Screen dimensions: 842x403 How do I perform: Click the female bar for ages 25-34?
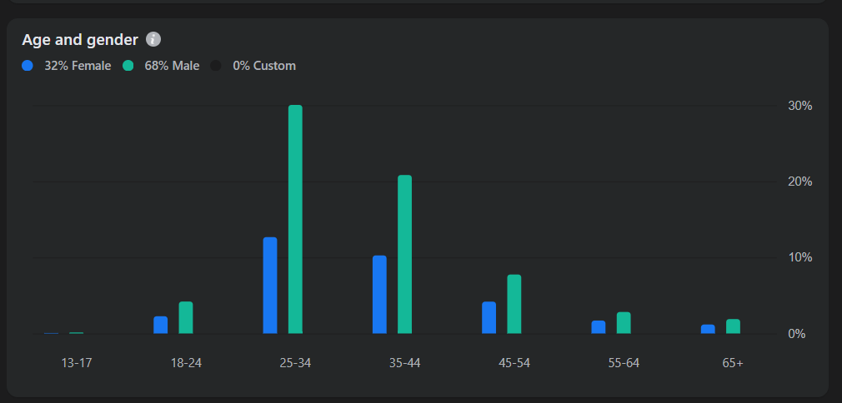click(270, 286)
